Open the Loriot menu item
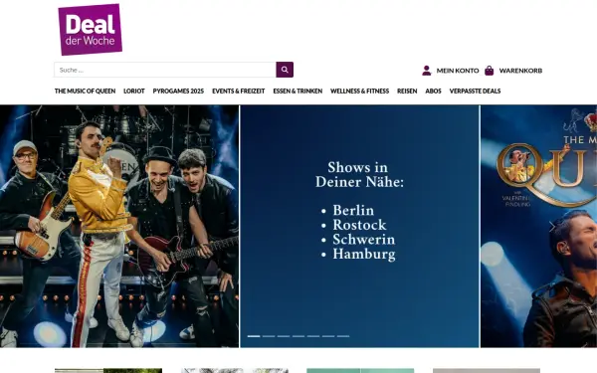The height and width of the screenshot is (373, 597). point(134,91)
